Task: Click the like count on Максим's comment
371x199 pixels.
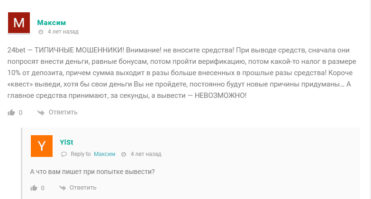Action: (20, 112)
